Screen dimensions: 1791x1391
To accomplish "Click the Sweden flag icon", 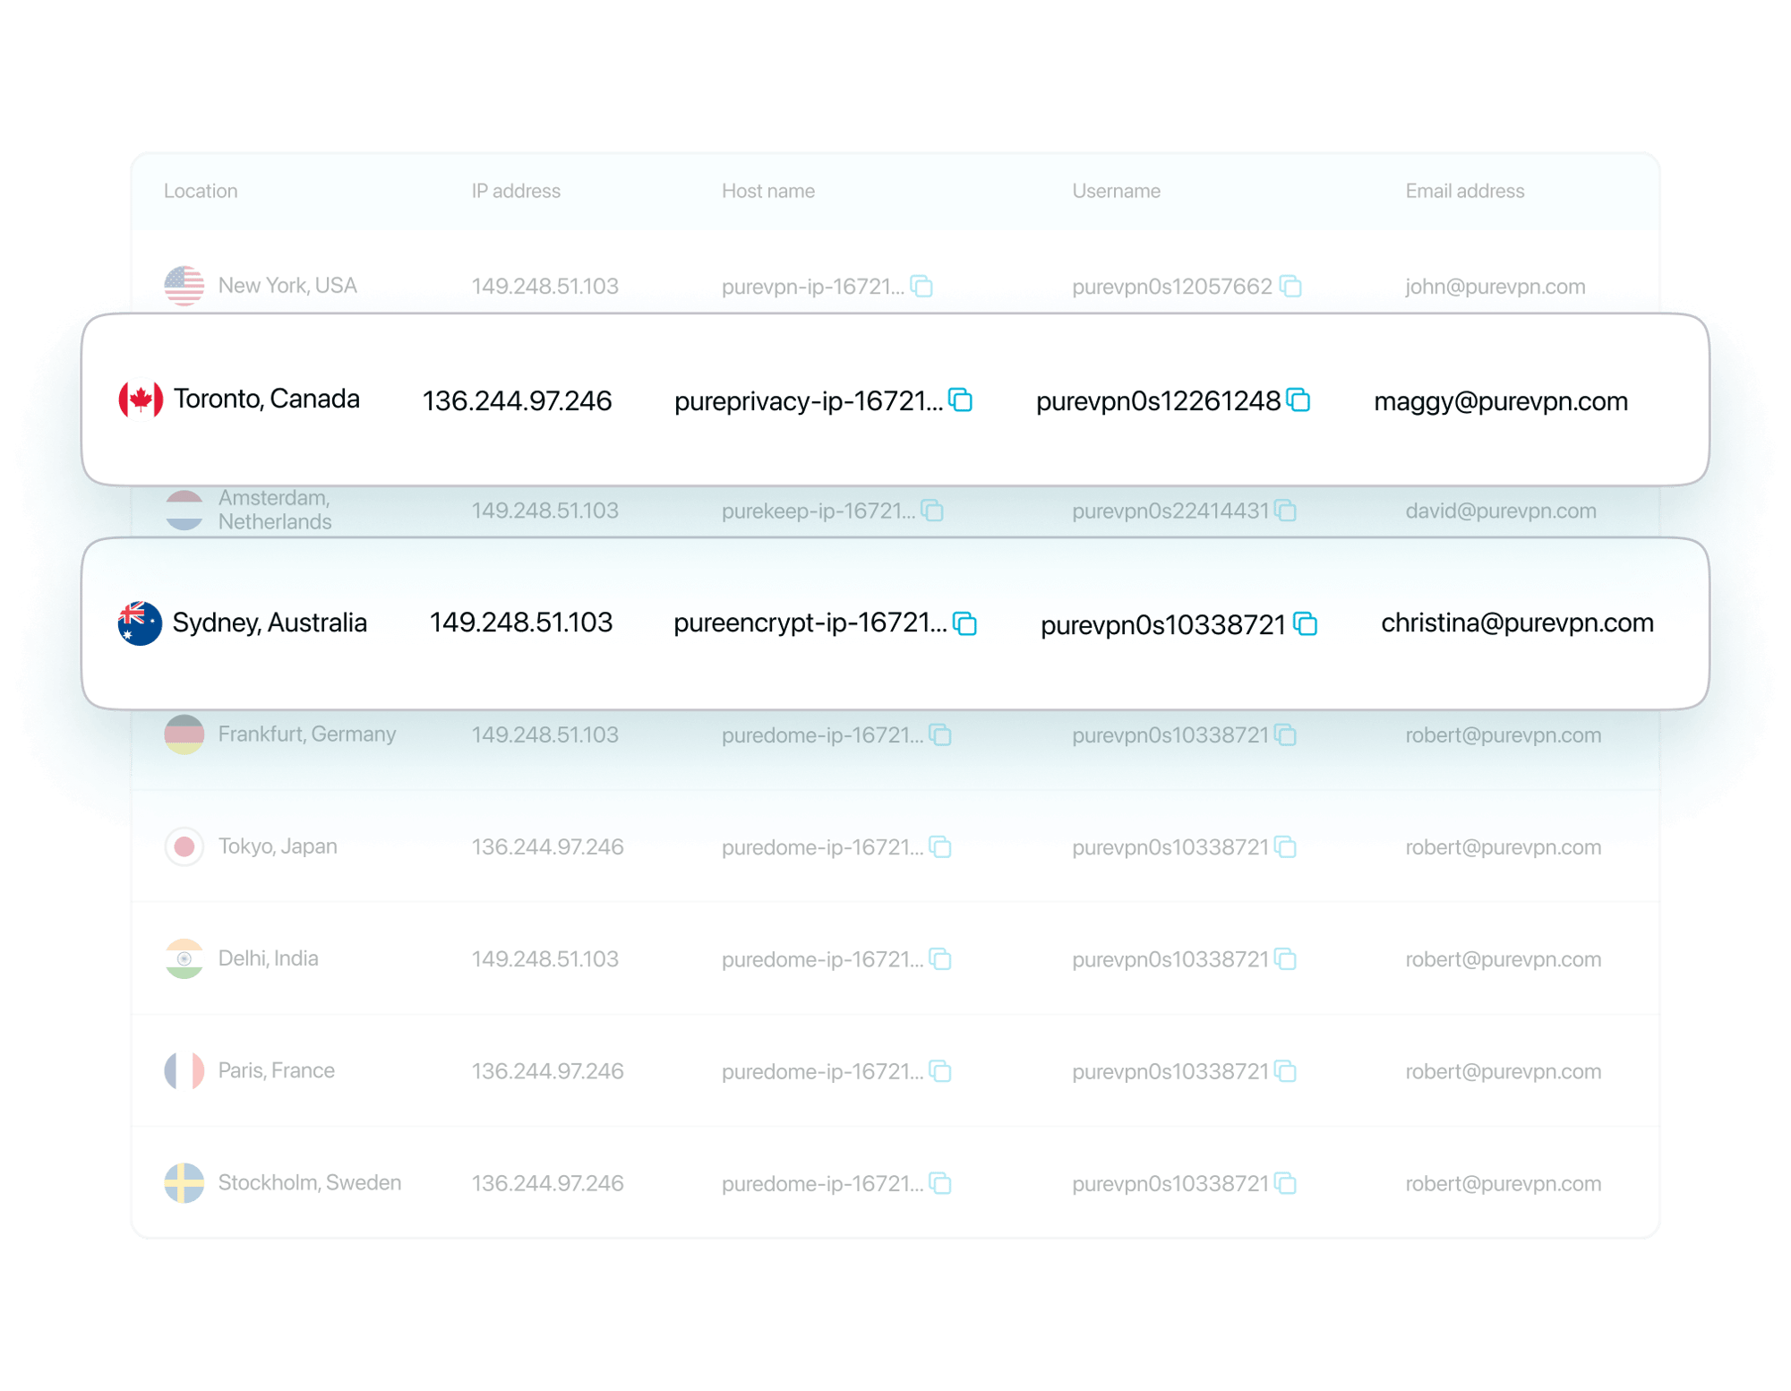I will [184, 1183].
